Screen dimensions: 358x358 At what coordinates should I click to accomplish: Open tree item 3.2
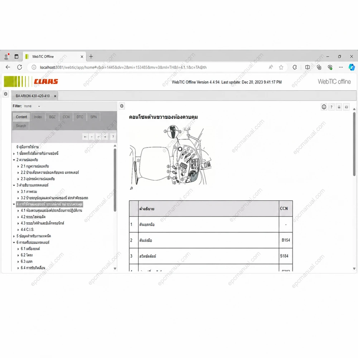click(x=54, y=198)
